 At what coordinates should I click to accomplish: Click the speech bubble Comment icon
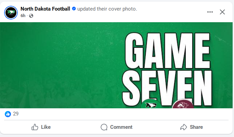coord(104,127)
